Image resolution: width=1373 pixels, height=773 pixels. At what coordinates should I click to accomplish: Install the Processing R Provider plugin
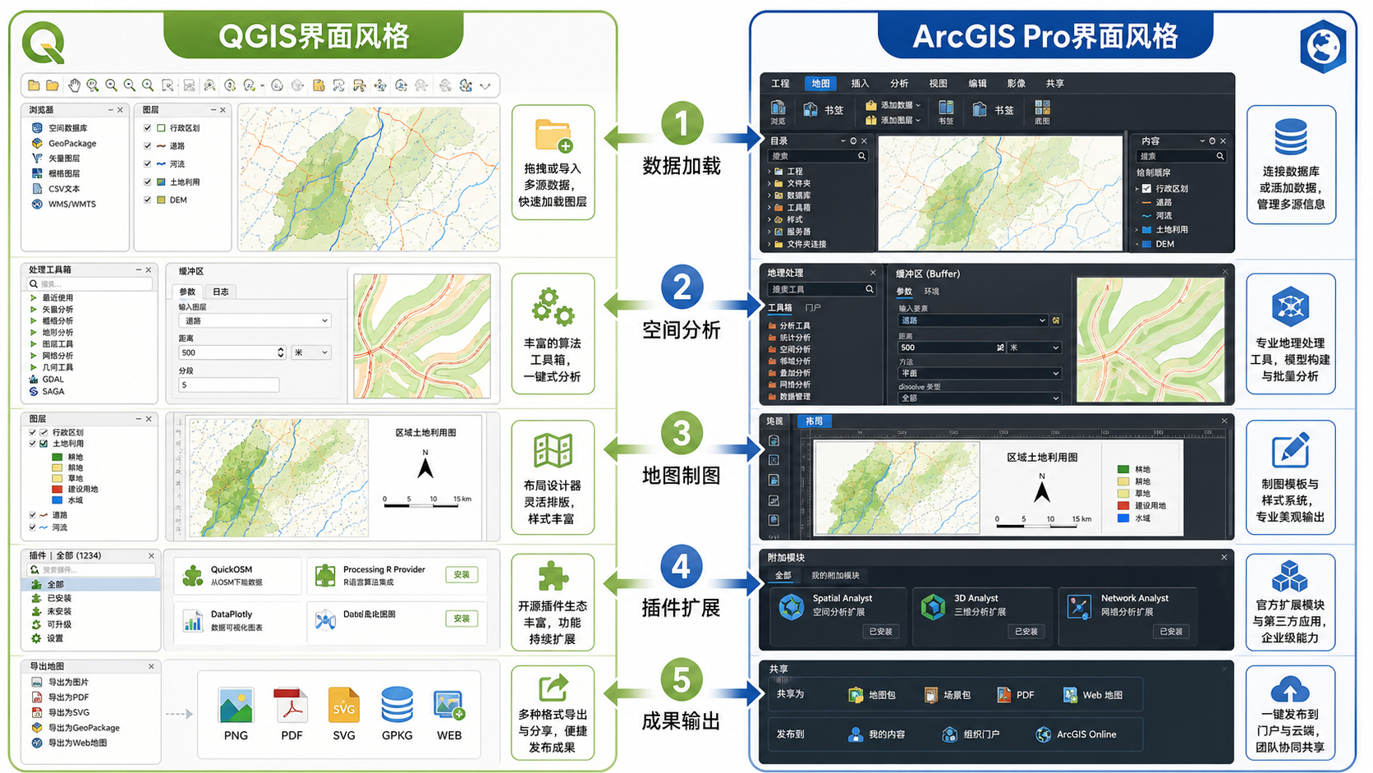tap(461, 575)
